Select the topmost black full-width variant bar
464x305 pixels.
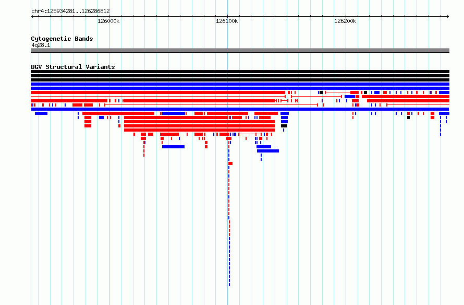coord(240,72)
